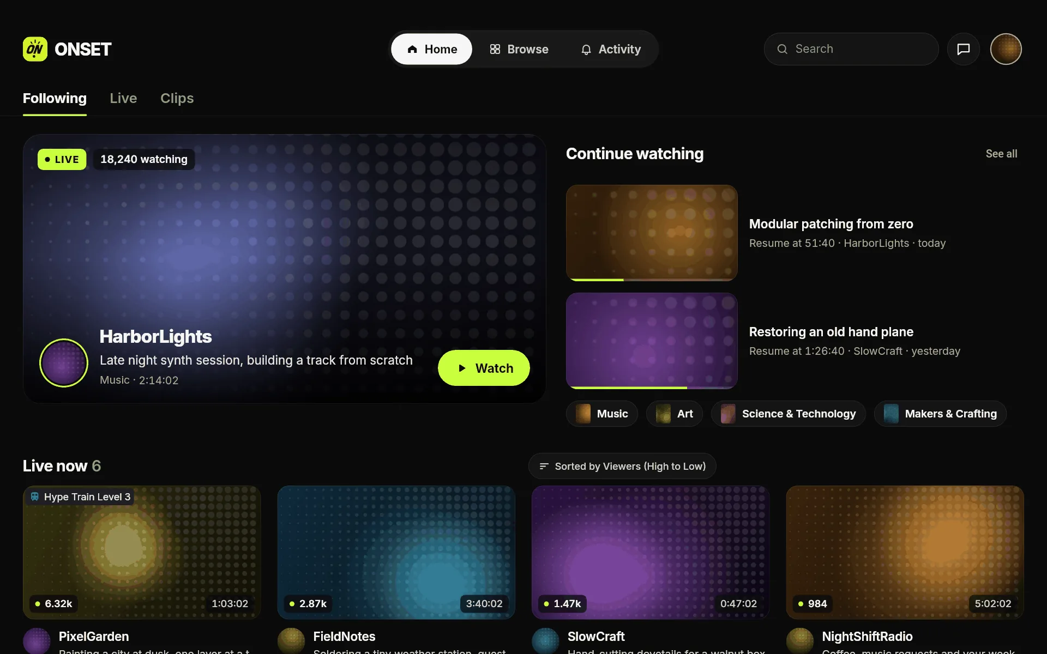Open the user profile avatar
1047x654 pixels.
pyautogui.click(x=1006, y=49)
